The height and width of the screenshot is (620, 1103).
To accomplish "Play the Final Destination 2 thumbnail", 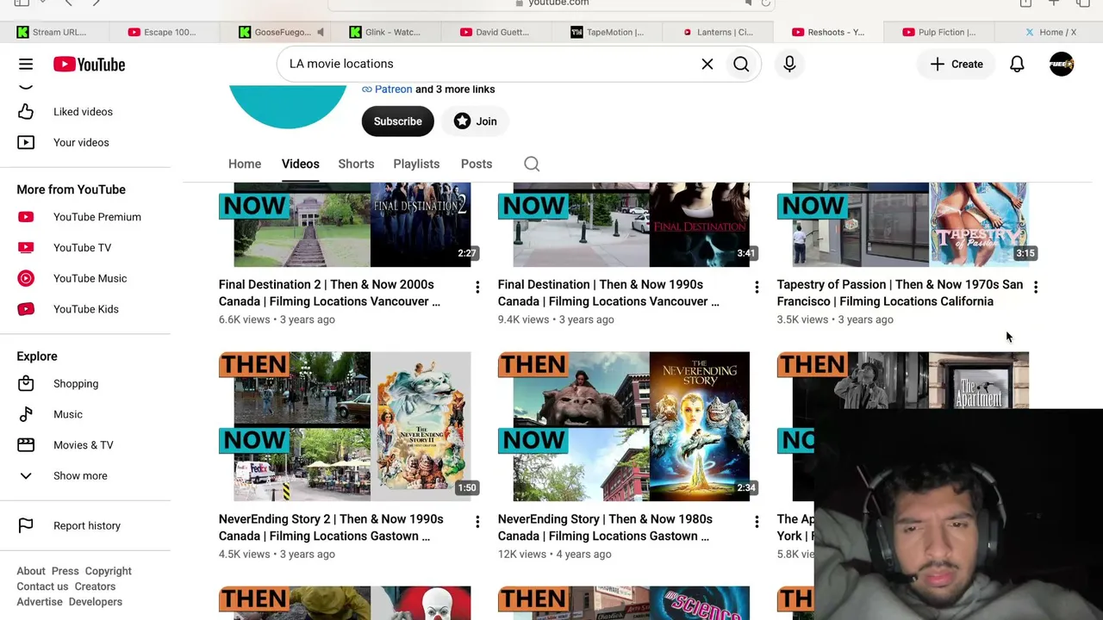I will [x=345, y=225].
